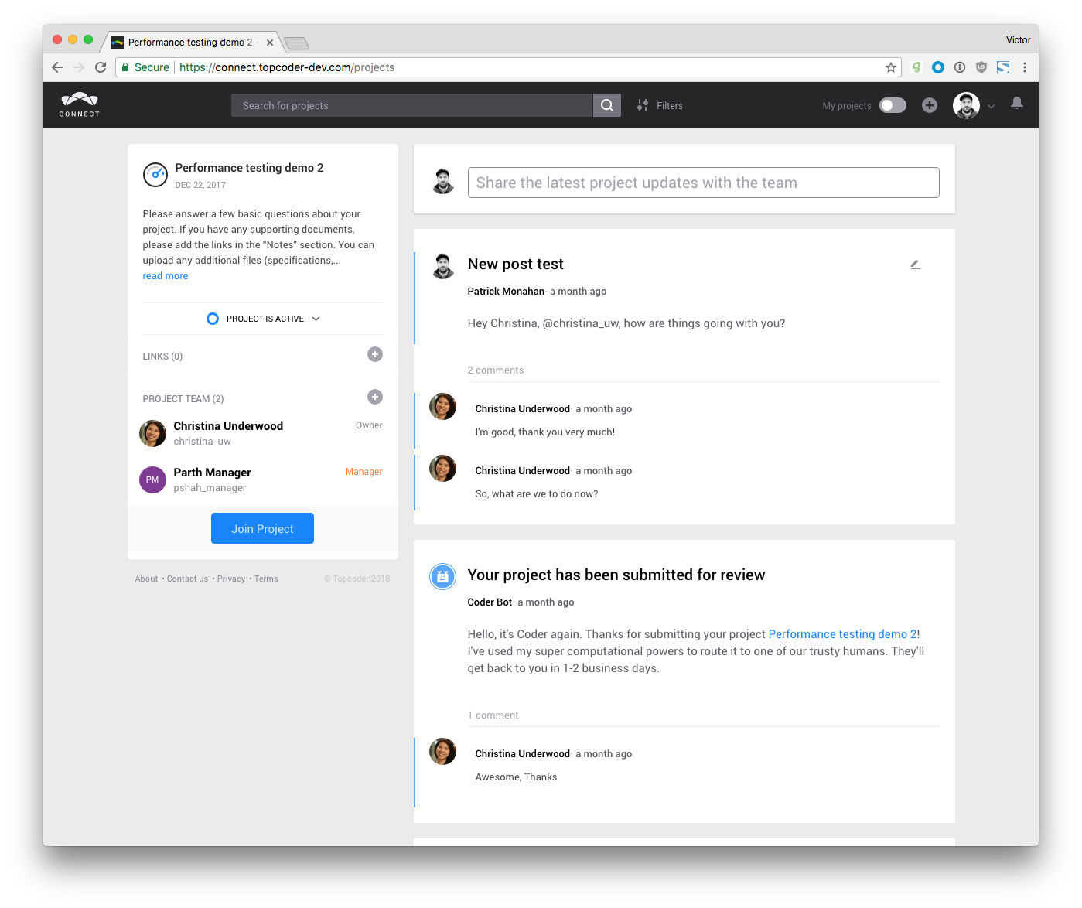Viewport: 1082px width, 908px height.
Task: Expand description with read more
Action: [166, 276]
